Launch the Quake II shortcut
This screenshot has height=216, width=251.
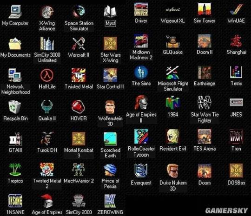click(x=47, y=107)
